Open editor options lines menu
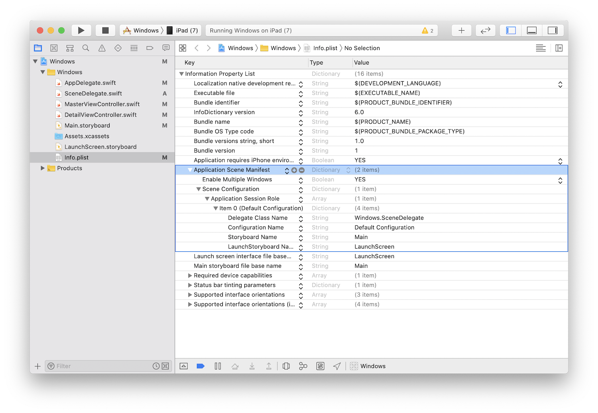598x413 pixels. click(541, 48)
